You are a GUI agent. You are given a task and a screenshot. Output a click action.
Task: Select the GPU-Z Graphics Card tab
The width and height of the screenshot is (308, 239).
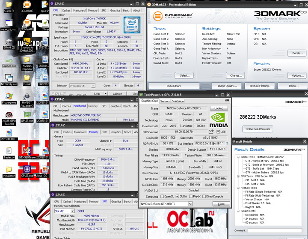[x=149, y=101]
